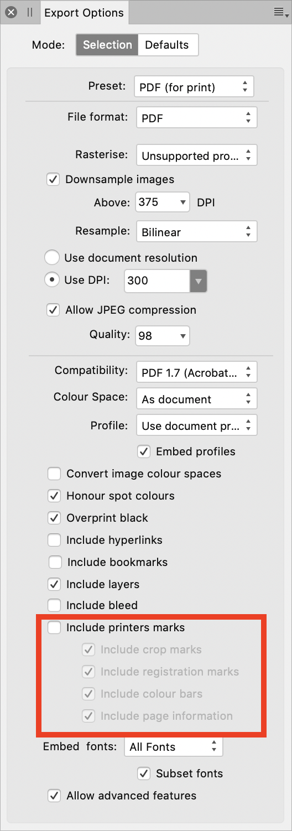292x831 pixels.
Task: Open the Preset dropdown
Action: pyautogui.click(x=194, y=87)
